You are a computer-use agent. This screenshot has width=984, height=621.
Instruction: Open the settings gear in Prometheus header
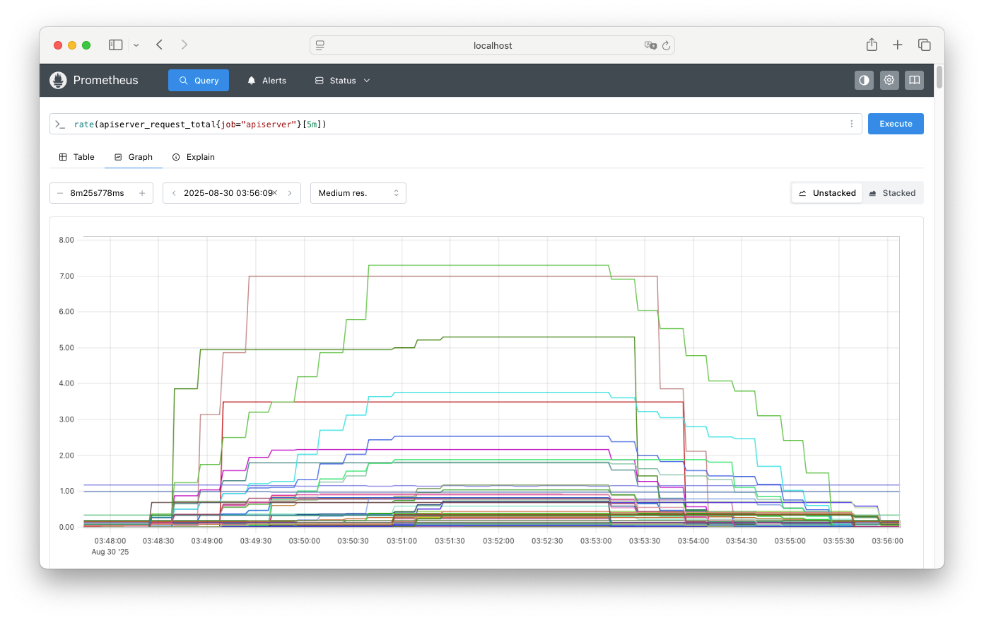[889, 81]
